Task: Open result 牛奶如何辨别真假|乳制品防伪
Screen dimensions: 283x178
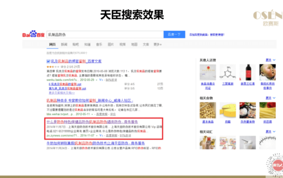Action: [96, 143]
